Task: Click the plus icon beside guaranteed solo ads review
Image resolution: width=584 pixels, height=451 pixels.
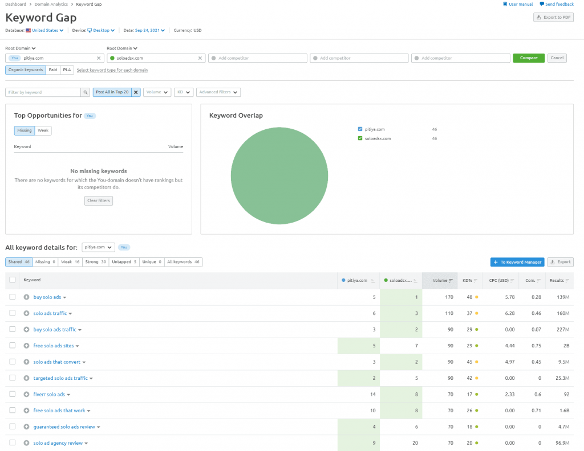Action: click(x=26, y=427)
